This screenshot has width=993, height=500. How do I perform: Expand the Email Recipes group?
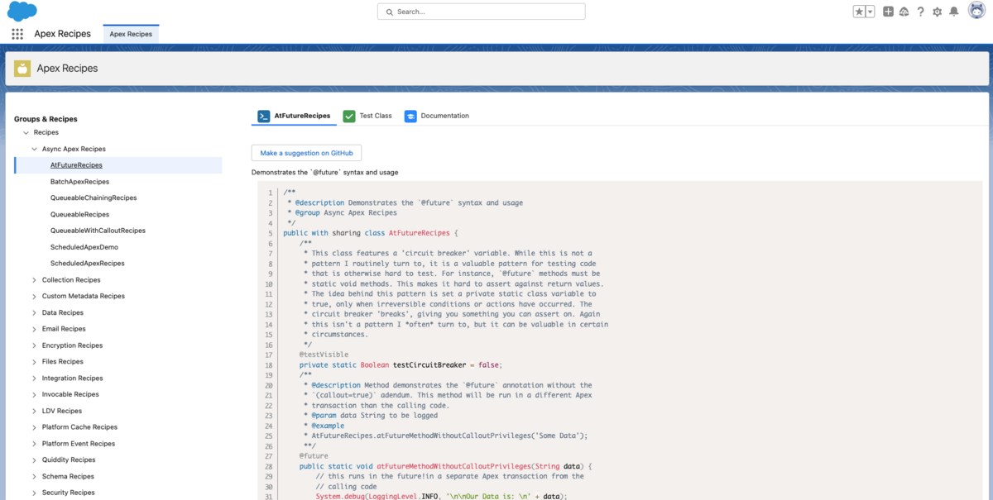(34, 329)
